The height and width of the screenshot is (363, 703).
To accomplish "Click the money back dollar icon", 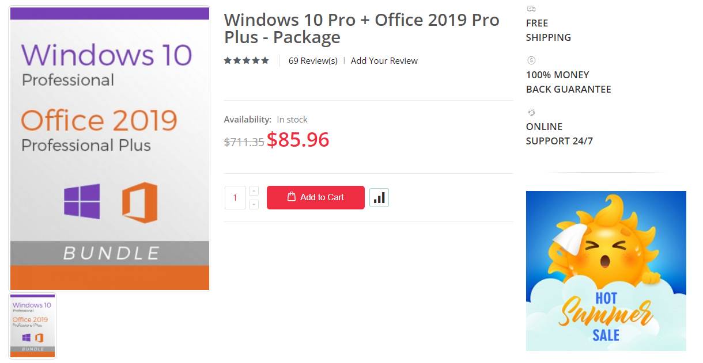I will click(531, 60).
